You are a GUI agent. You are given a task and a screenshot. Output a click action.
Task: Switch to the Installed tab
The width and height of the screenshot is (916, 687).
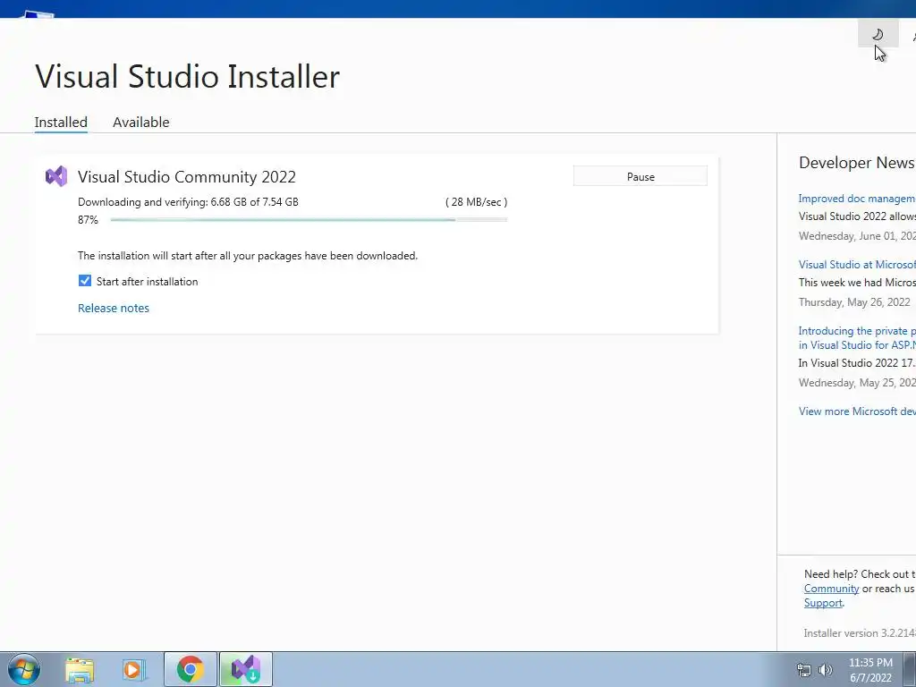(x=61, y=122)
